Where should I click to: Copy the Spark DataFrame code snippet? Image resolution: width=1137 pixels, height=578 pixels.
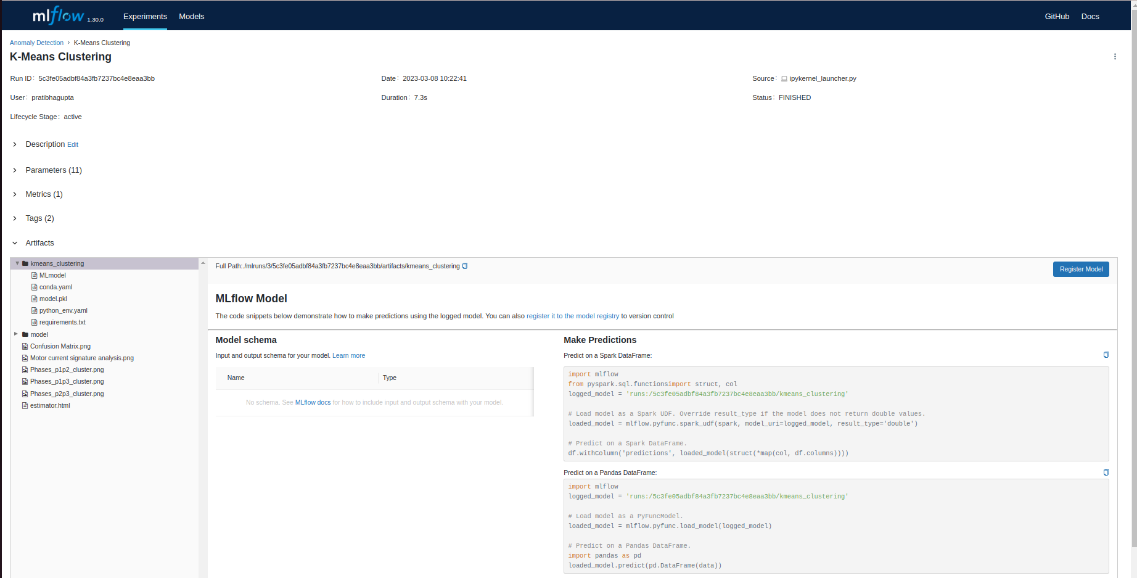[x=1106, y=355]
